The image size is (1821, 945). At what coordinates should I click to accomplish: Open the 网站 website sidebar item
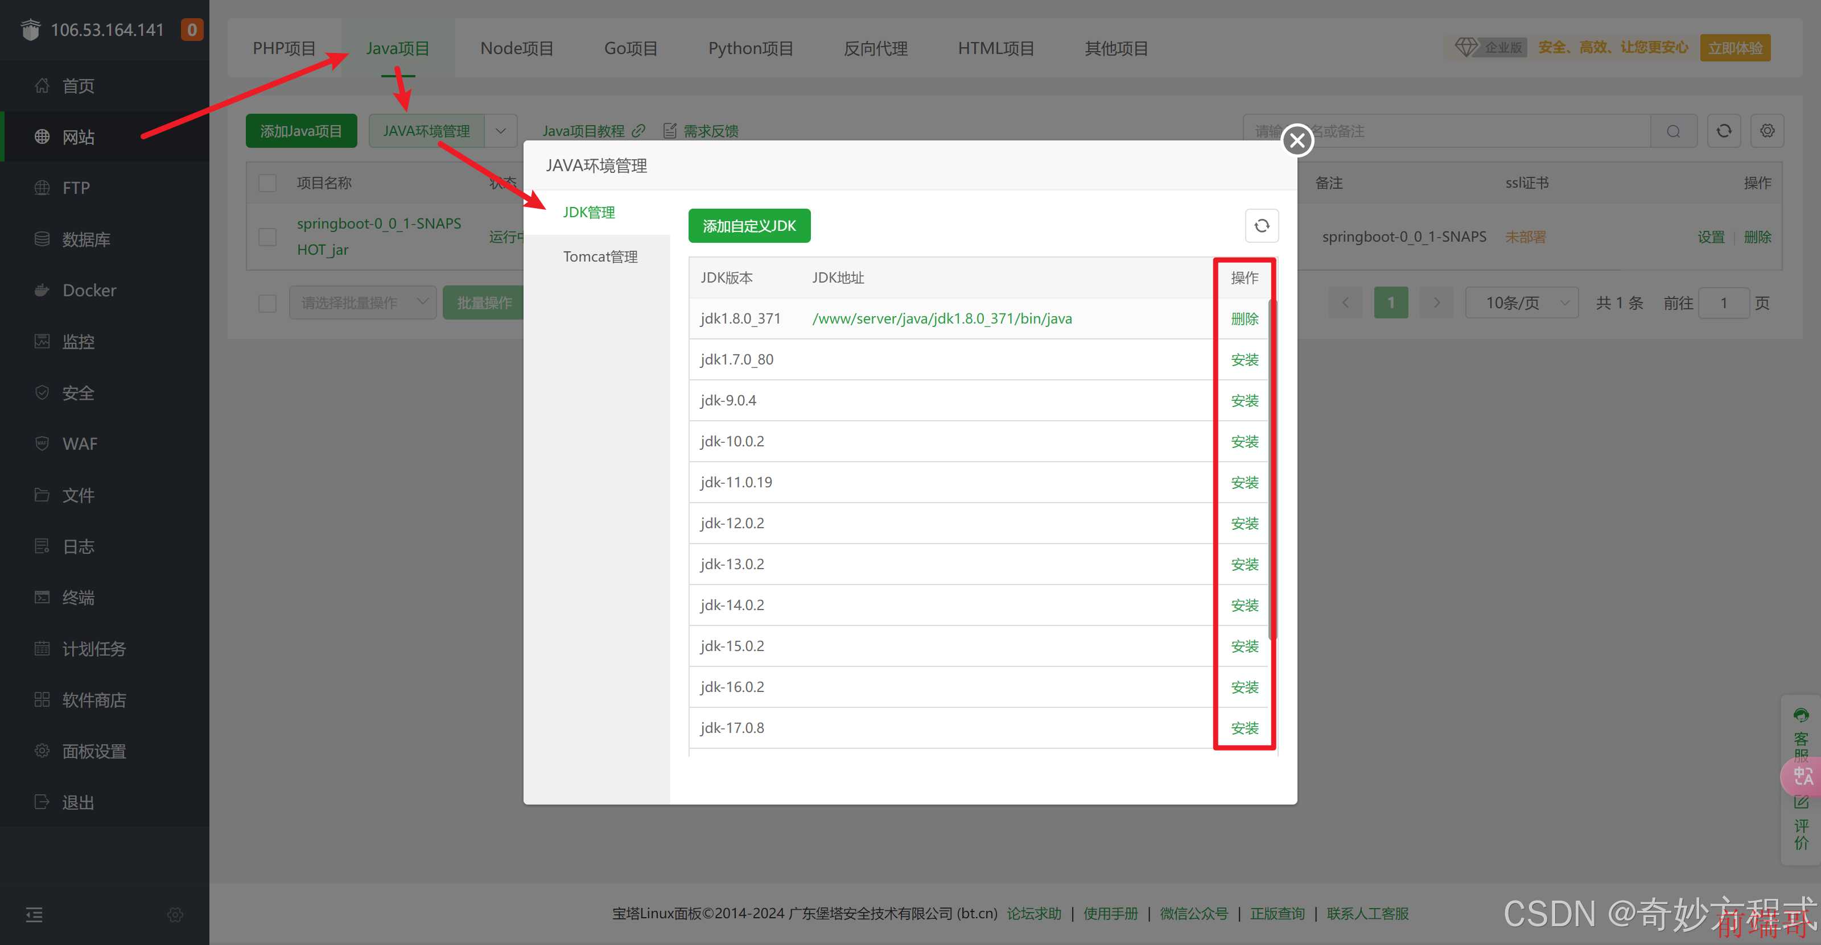[78, 137]
